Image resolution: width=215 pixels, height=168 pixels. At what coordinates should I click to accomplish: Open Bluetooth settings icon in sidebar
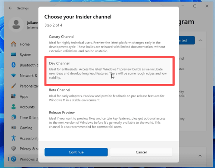click(x=13, y=65)
